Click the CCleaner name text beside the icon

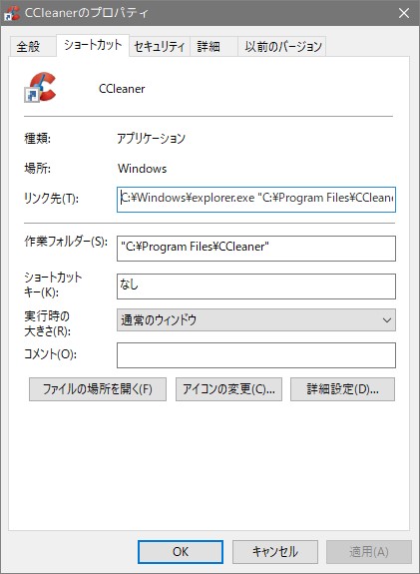click(122, 89)
